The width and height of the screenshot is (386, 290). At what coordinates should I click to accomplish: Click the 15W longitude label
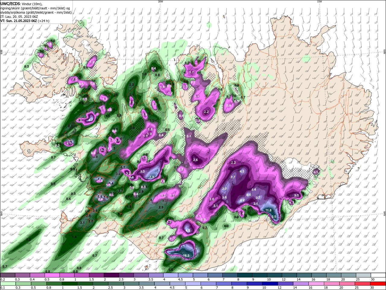[x=319, y=2]
